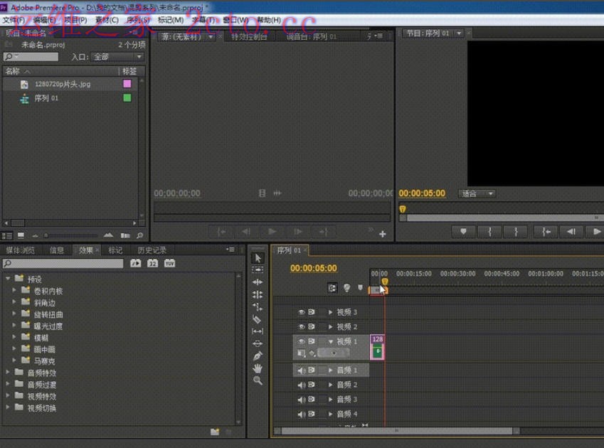The width and height of the screenshot is (604, 448).
Task: Click play button in program monitor
Action: pos(595,231)
